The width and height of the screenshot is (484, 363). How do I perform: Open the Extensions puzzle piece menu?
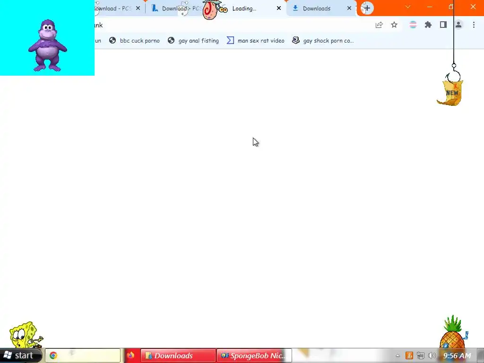point(428,25)
